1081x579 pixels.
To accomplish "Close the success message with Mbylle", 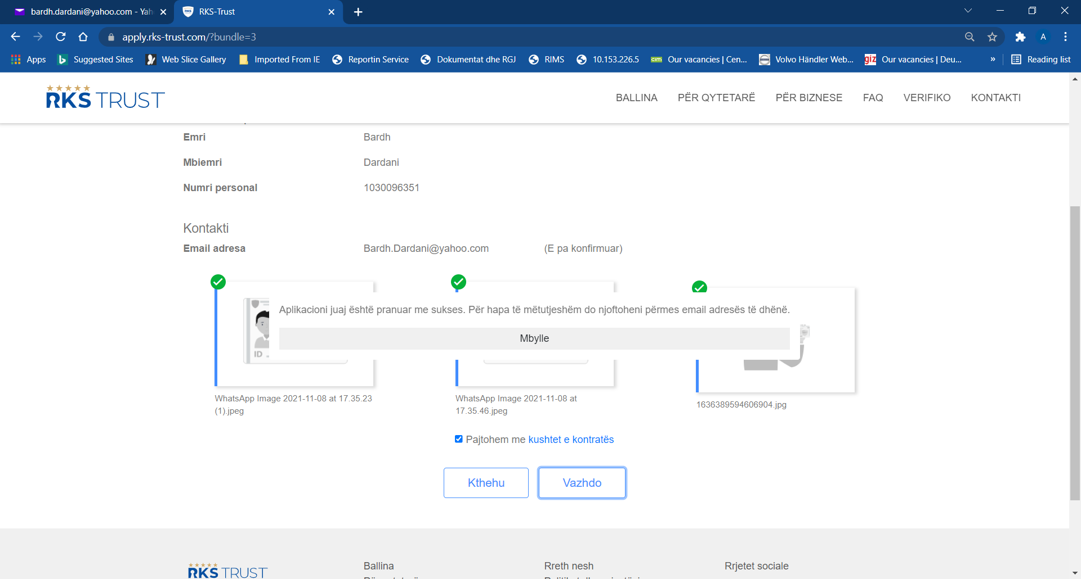I will (x=534, y=338).
